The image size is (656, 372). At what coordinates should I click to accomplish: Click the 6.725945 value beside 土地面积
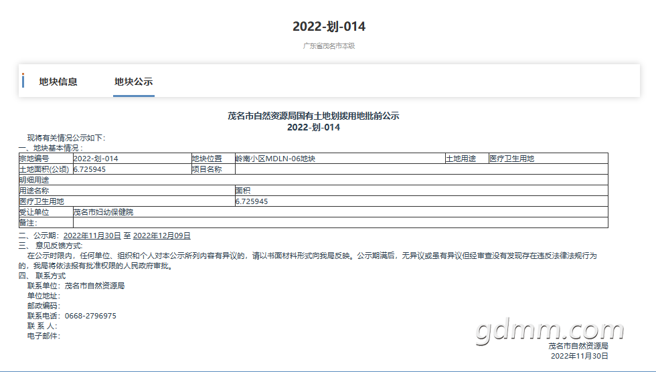[x=133, y=169]
